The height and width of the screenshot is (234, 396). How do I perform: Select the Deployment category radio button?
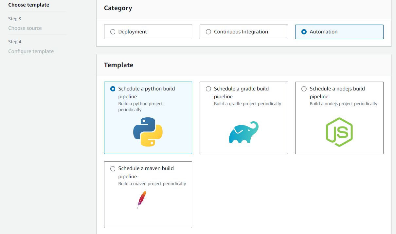coord(113,31)
